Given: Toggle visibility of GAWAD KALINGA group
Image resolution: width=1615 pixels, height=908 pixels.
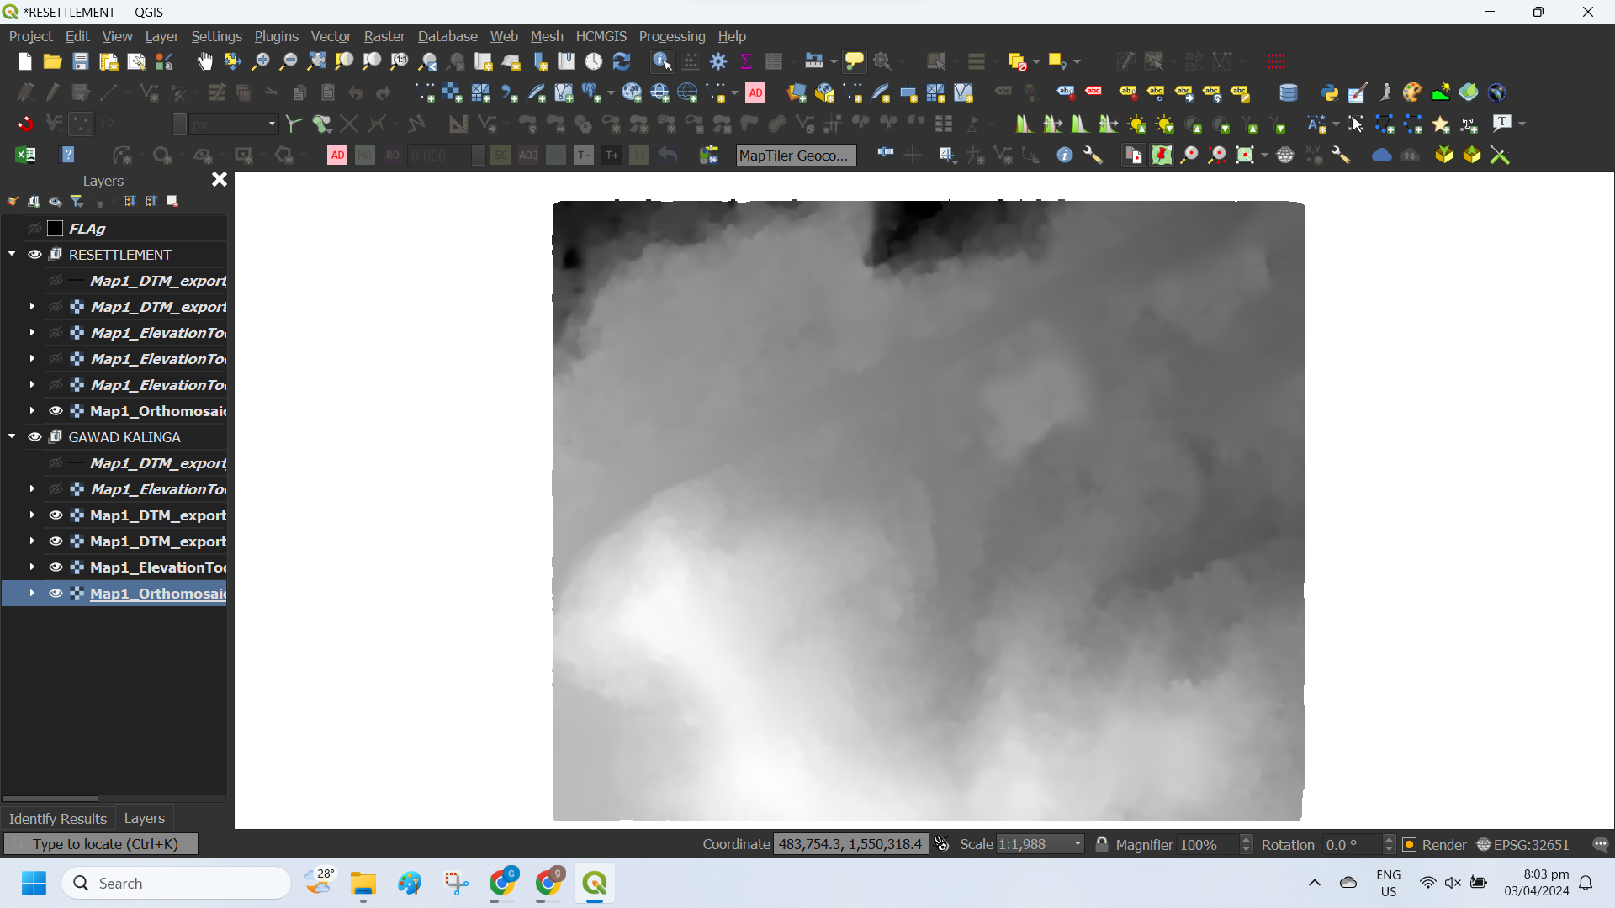Looking at the screenshot, I should pyautogui.click(x=34, y=437).
